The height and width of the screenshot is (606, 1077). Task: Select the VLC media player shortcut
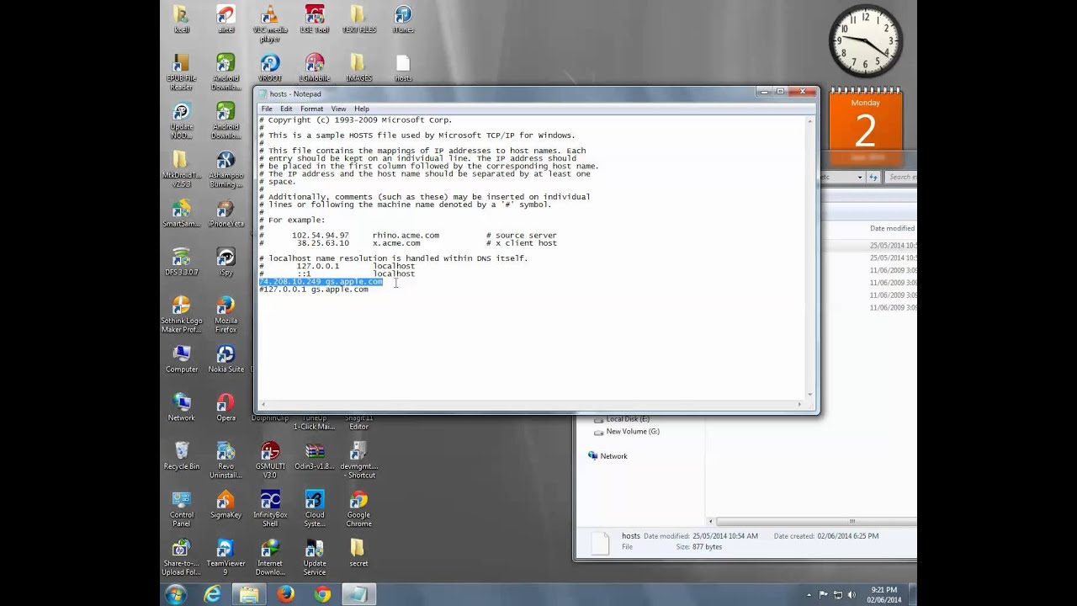coord(270,23)
